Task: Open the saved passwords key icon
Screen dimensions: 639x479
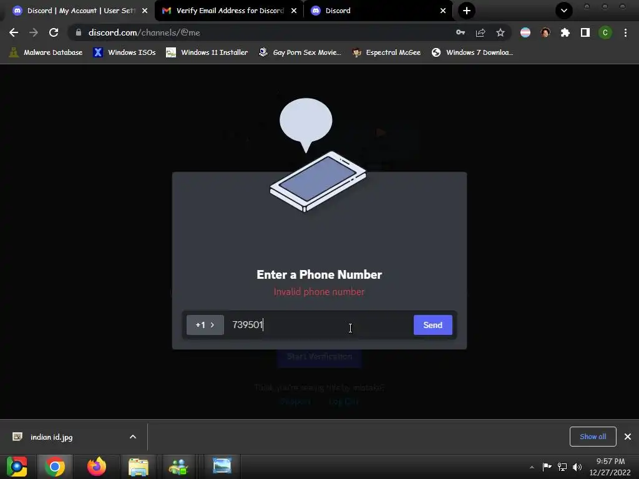Action: [461, 32]
